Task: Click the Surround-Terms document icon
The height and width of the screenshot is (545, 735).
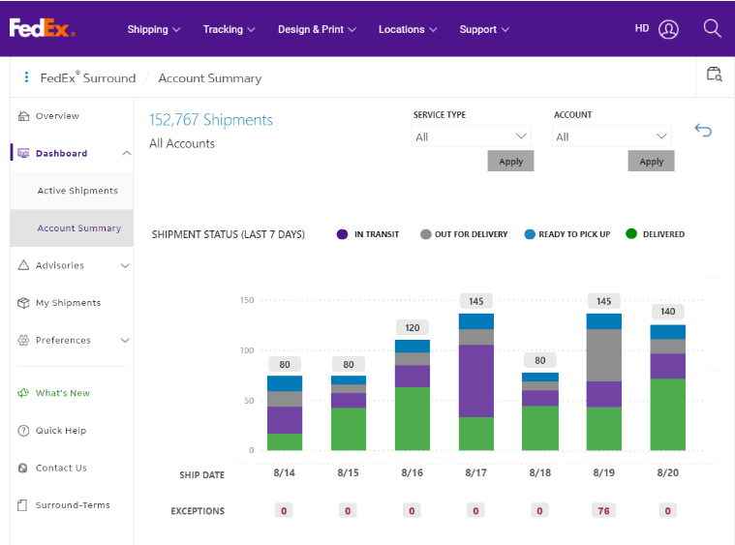Action: pyautogui.click(x=22, y=505)
